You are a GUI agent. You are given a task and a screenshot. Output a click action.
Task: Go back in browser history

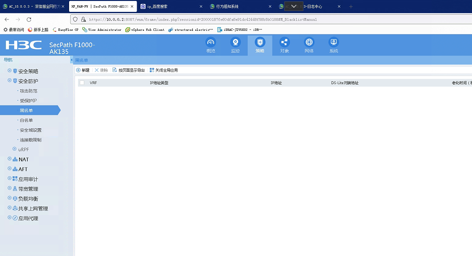point(7,19)
